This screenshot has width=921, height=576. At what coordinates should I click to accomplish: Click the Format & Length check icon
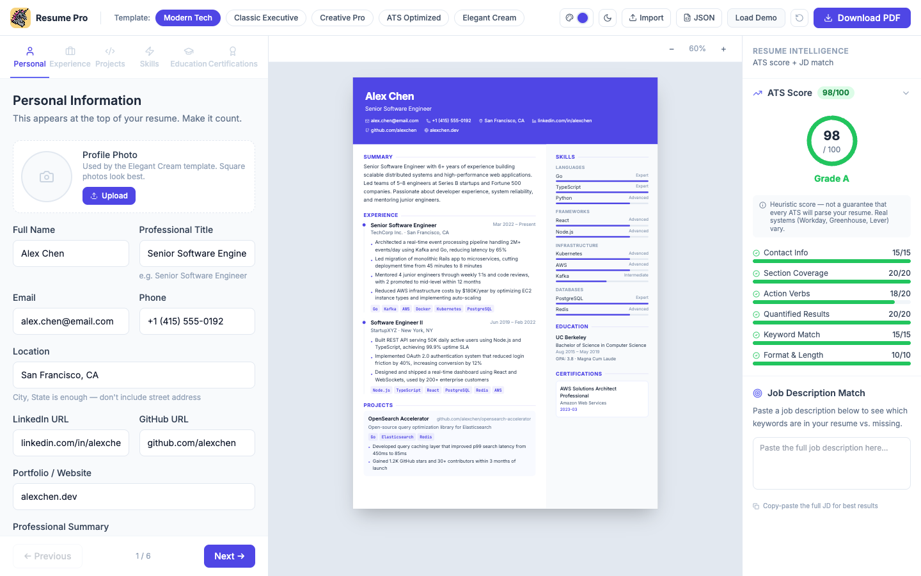757,355
